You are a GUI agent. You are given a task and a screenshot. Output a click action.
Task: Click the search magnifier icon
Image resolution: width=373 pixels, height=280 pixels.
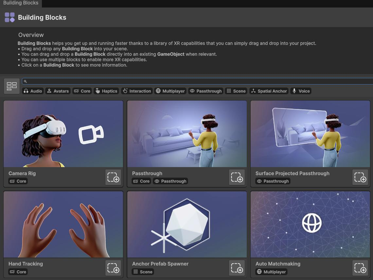pos(25,81)
